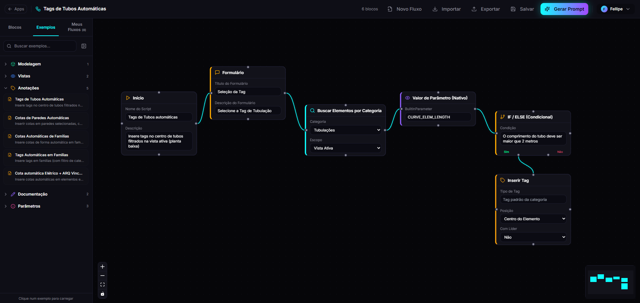
Task: Click the search icon on Buscar Elementos block
Action: point(312,110)
